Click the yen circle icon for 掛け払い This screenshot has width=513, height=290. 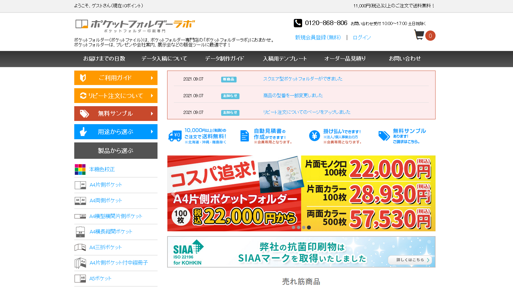pos(314,136)
